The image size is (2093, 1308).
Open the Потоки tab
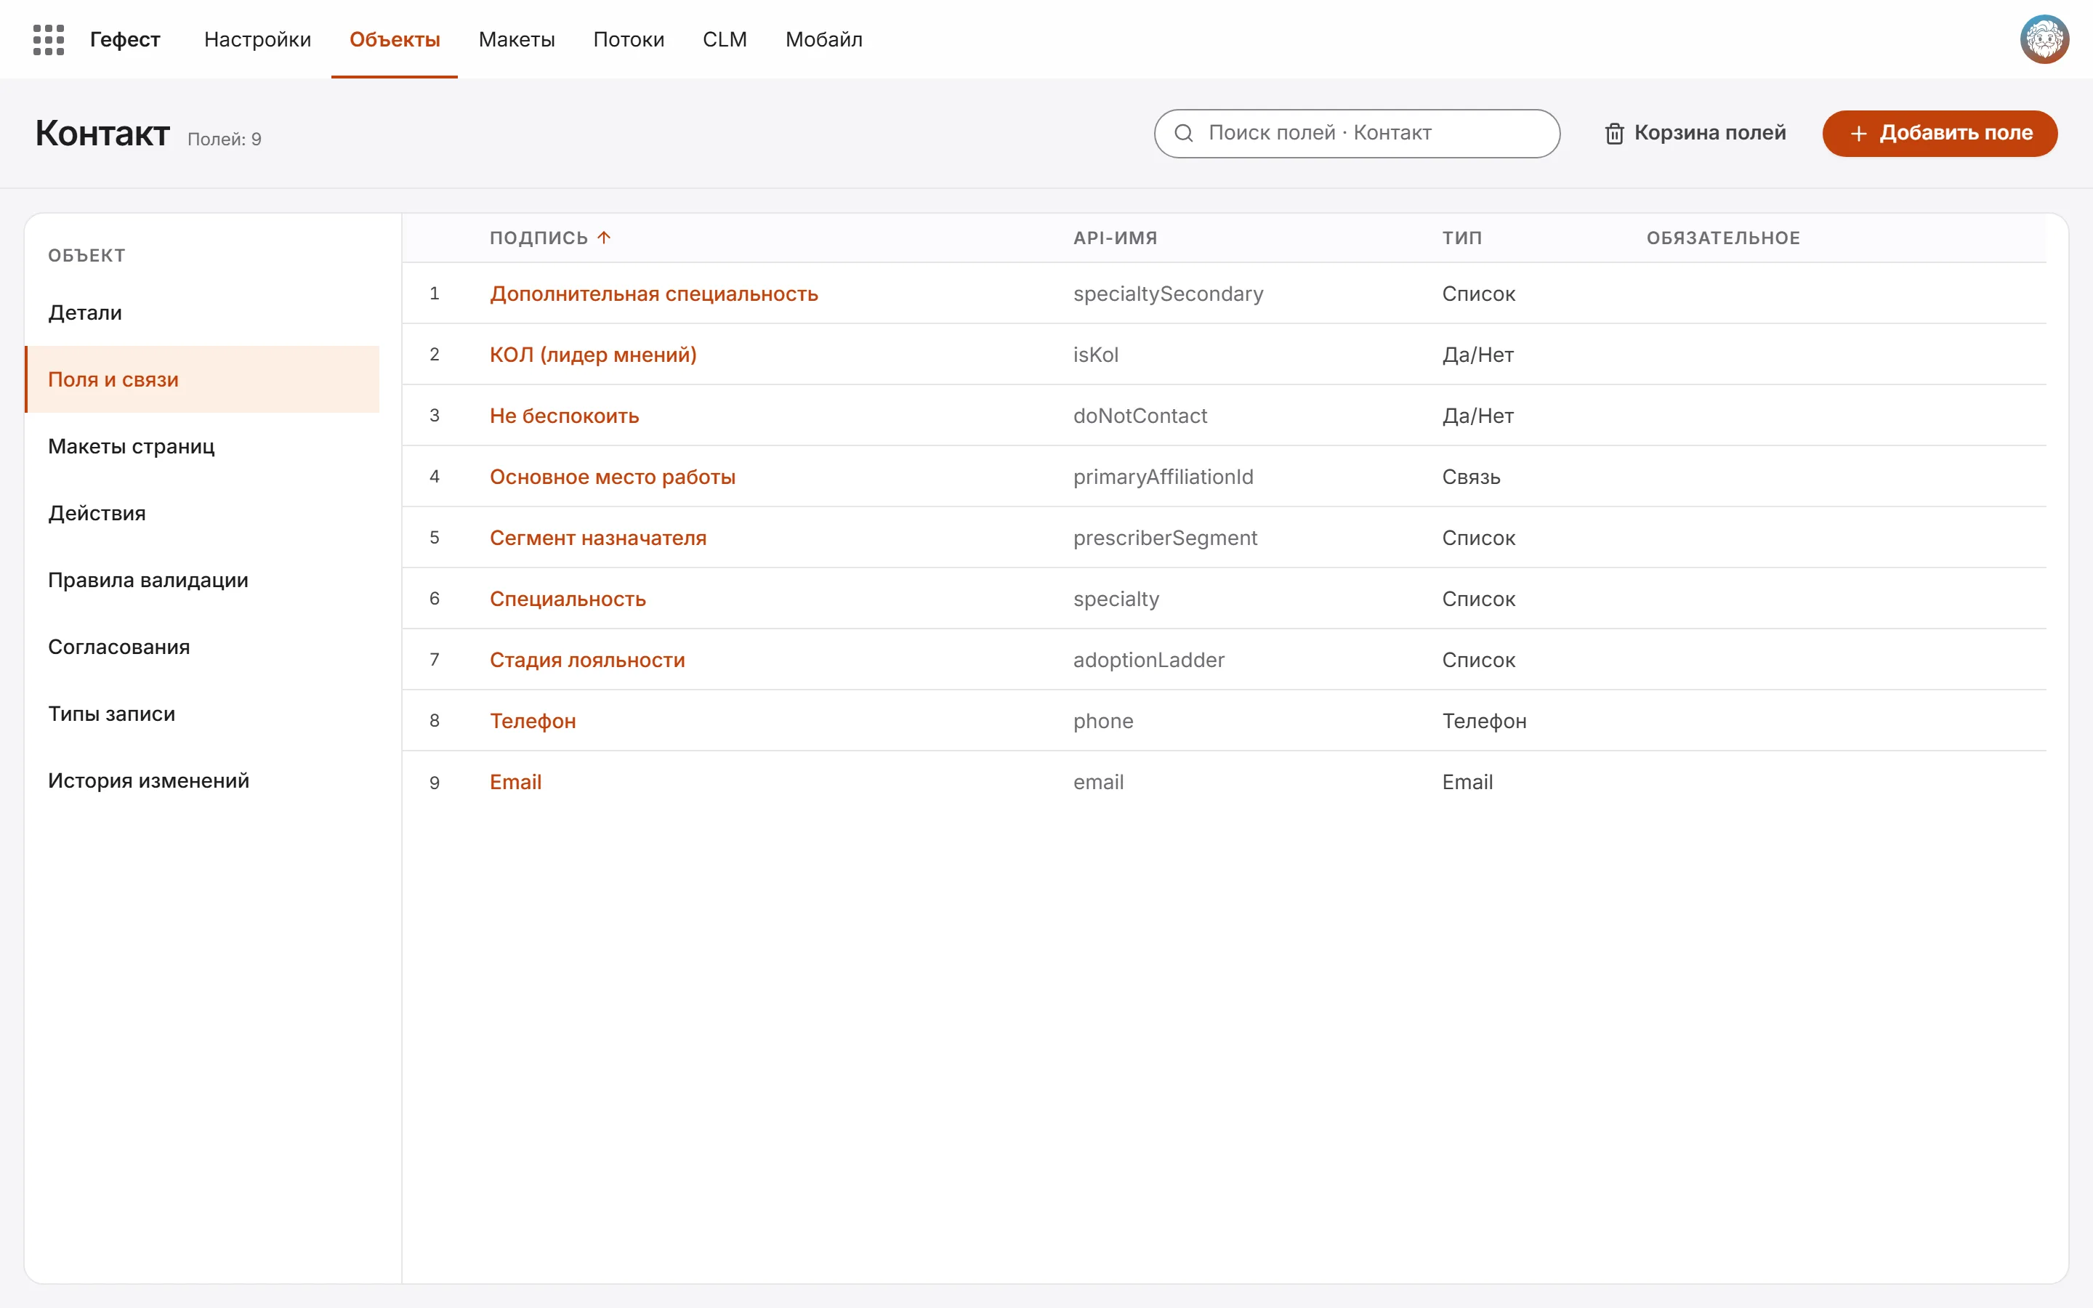(x=629, y=40)
